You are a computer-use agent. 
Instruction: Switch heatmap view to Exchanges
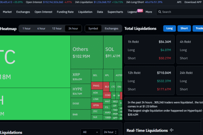click(111, 29)
